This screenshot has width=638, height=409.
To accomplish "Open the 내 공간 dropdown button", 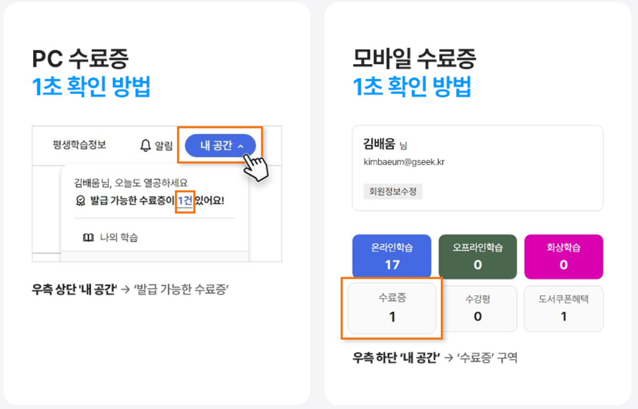I will pos(220,145).
